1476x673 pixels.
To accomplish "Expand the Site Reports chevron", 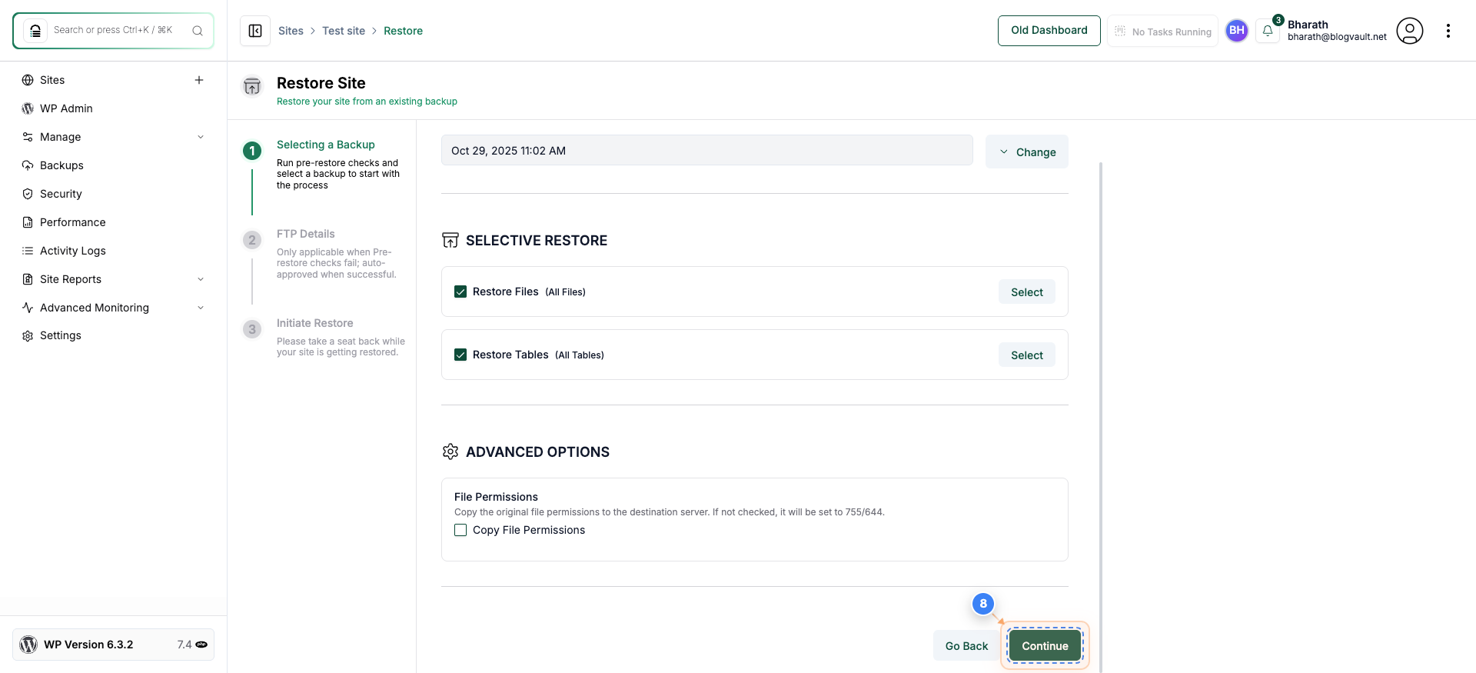I will [x=201, y=279].
